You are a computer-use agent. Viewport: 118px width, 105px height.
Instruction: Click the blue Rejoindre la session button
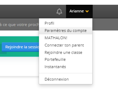tap(21, 47)
